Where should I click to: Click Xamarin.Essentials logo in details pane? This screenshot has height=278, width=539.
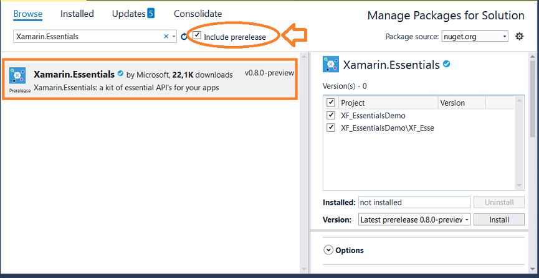pos(331,64)
